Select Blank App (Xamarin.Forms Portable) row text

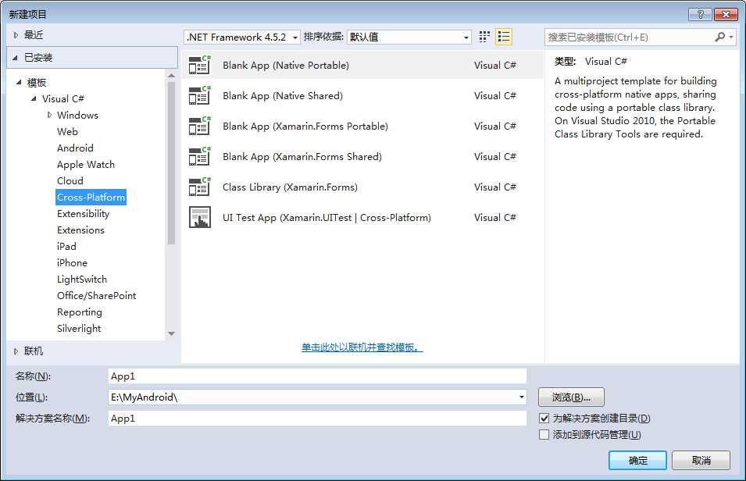pyautogui.click(x=305, y=126)
